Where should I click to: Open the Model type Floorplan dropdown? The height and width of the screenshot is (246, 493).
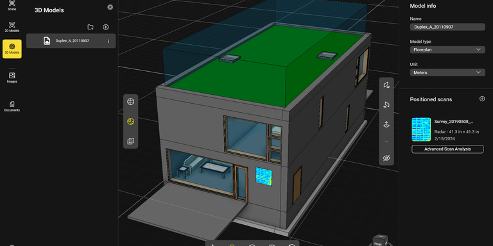[x=447, y=49]
